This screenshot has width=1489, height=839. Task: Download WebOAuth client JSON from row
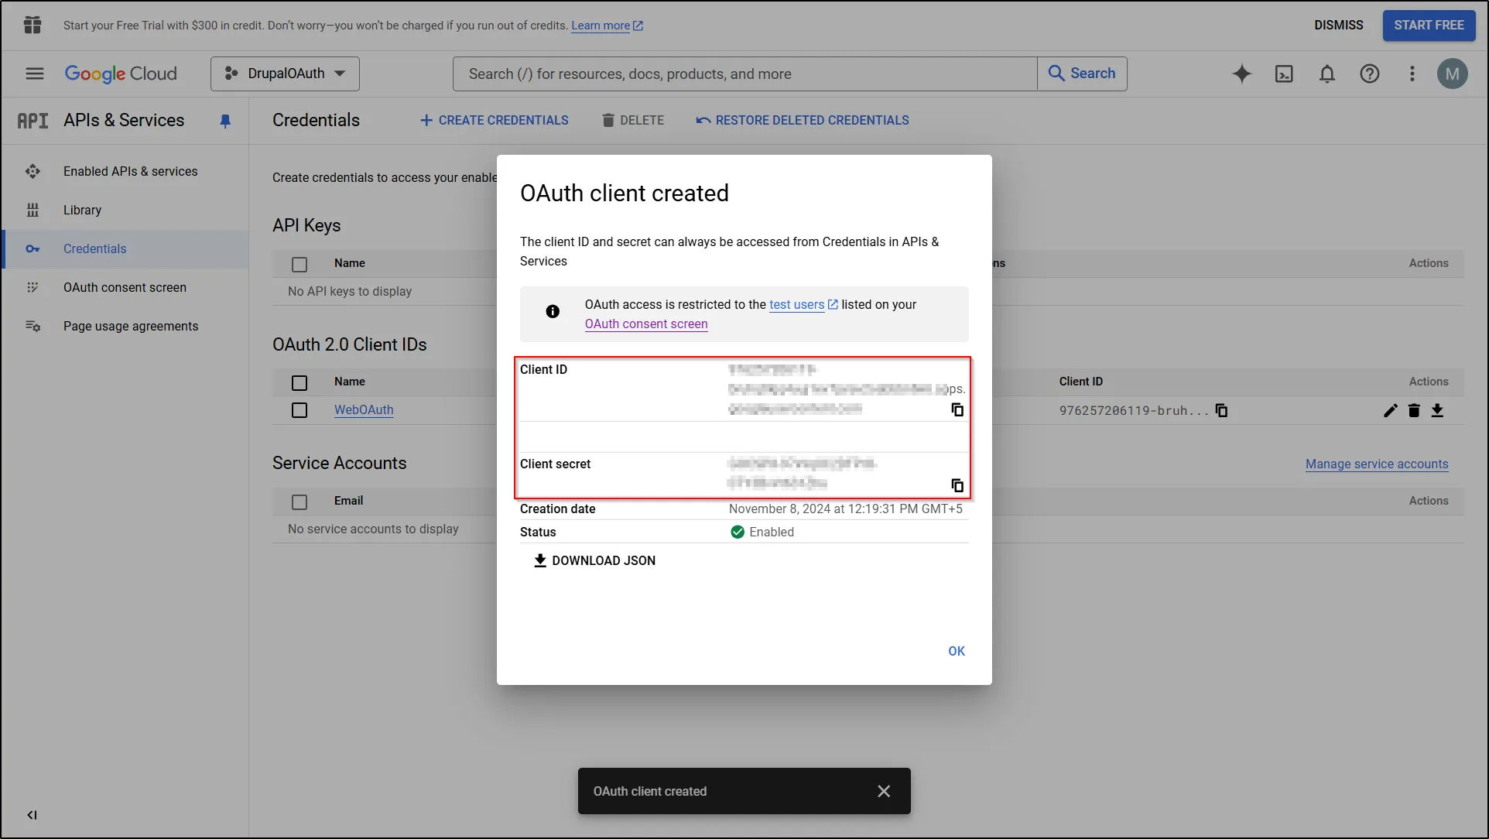(1437, 410)
